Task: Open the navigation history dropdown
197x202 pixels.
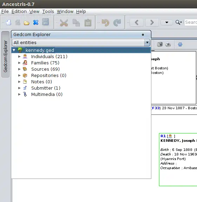Action: tap(167, 22)
